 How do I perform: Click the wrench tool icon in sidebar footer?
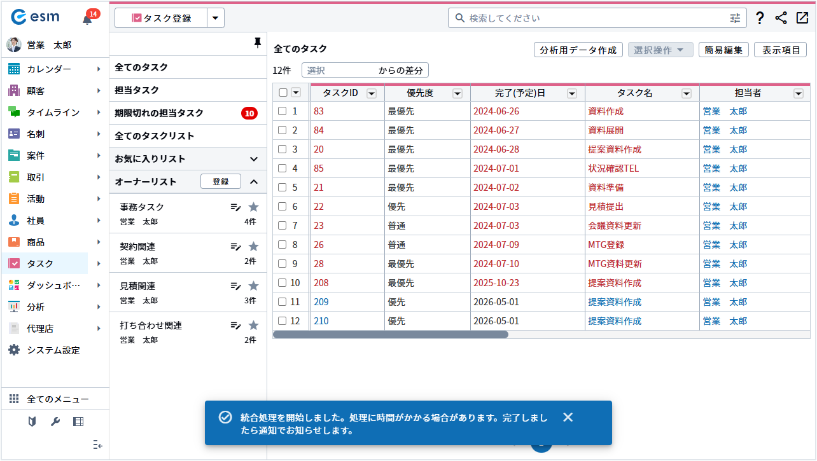[55, 421]
